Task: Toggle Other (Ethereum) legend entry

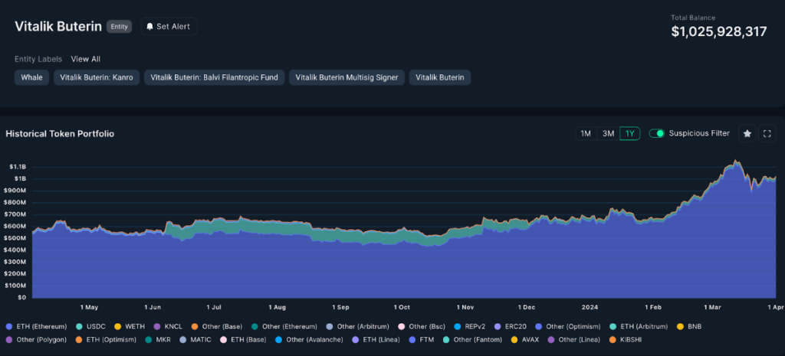Action: (284, 326)
